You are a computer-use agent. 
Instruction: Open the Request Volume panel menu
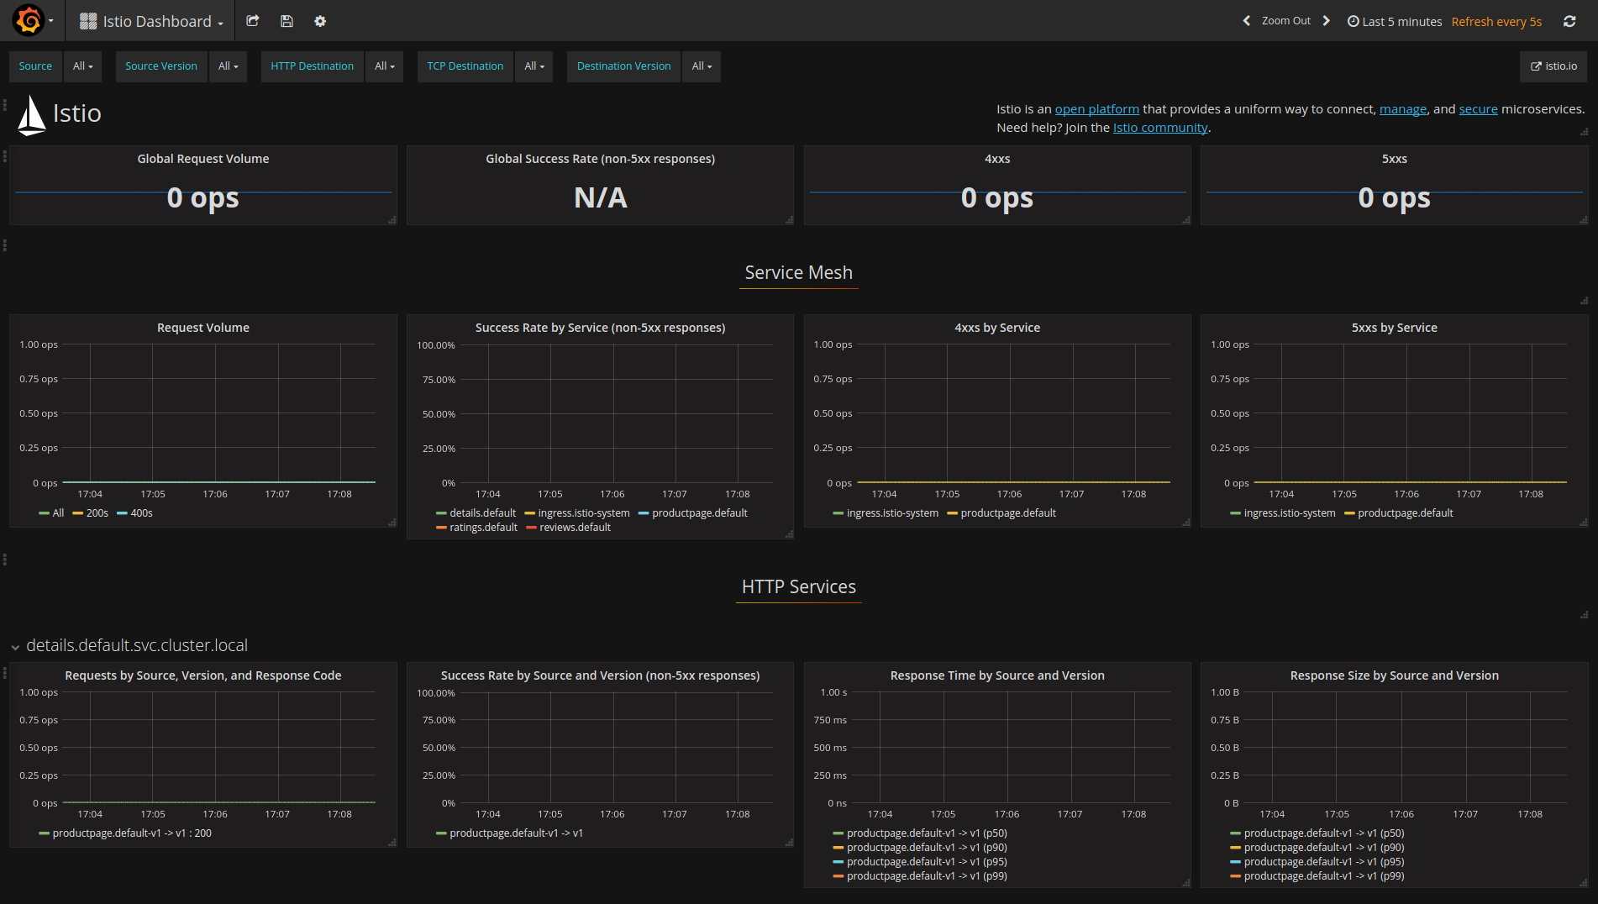coord(203,327)
